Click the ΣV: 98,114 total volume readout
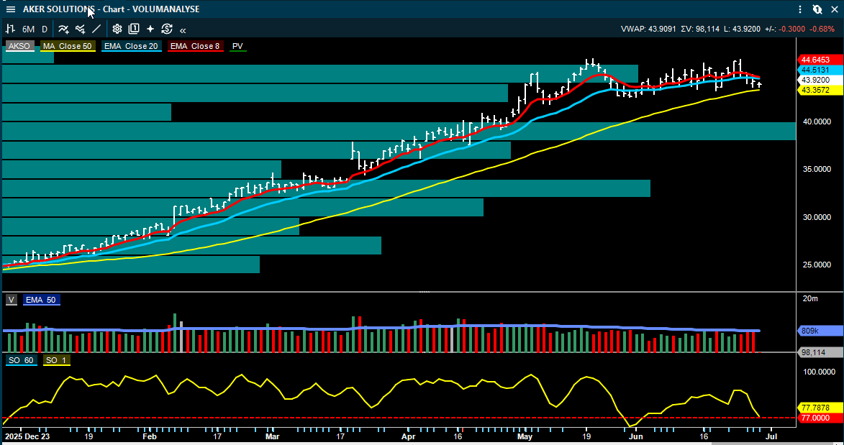The height and width of the screenshot is (445, 844). [x=700, y=29]
